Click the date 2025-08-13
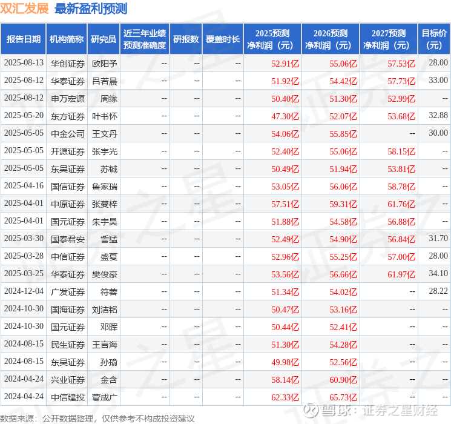Viewport: 451px width, 424px height. click(x=24, y=63)
